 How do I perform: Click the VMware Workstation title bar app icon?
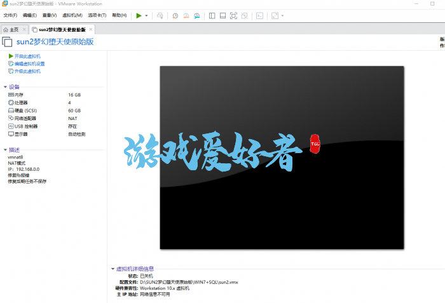[x=5, y=4]
